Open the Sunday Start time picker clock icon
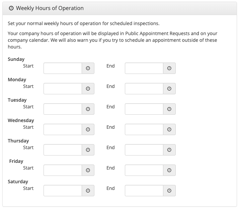The width and height of the screenshot is (239, 209). (88, 68)
